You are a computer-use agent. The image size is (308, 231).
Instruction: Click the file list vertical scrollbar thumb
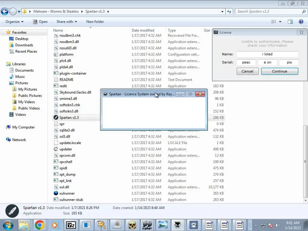(x=305, y=162)
